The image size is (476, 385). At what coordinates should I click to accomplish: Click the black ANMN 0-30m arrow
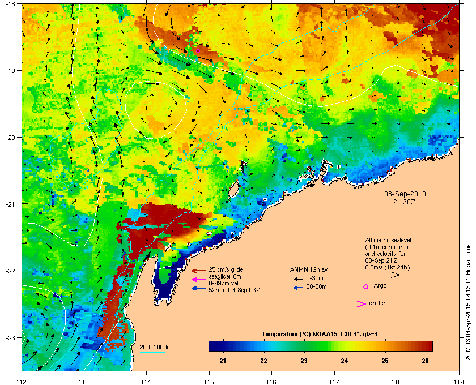[x=298, y=279]
